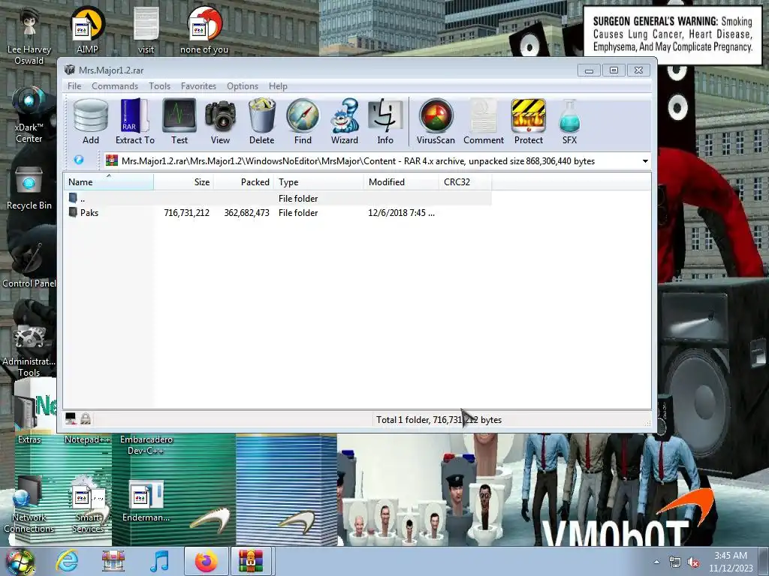Sort by the Modified column header
This screenshot has width=769, height=576.
401,182
